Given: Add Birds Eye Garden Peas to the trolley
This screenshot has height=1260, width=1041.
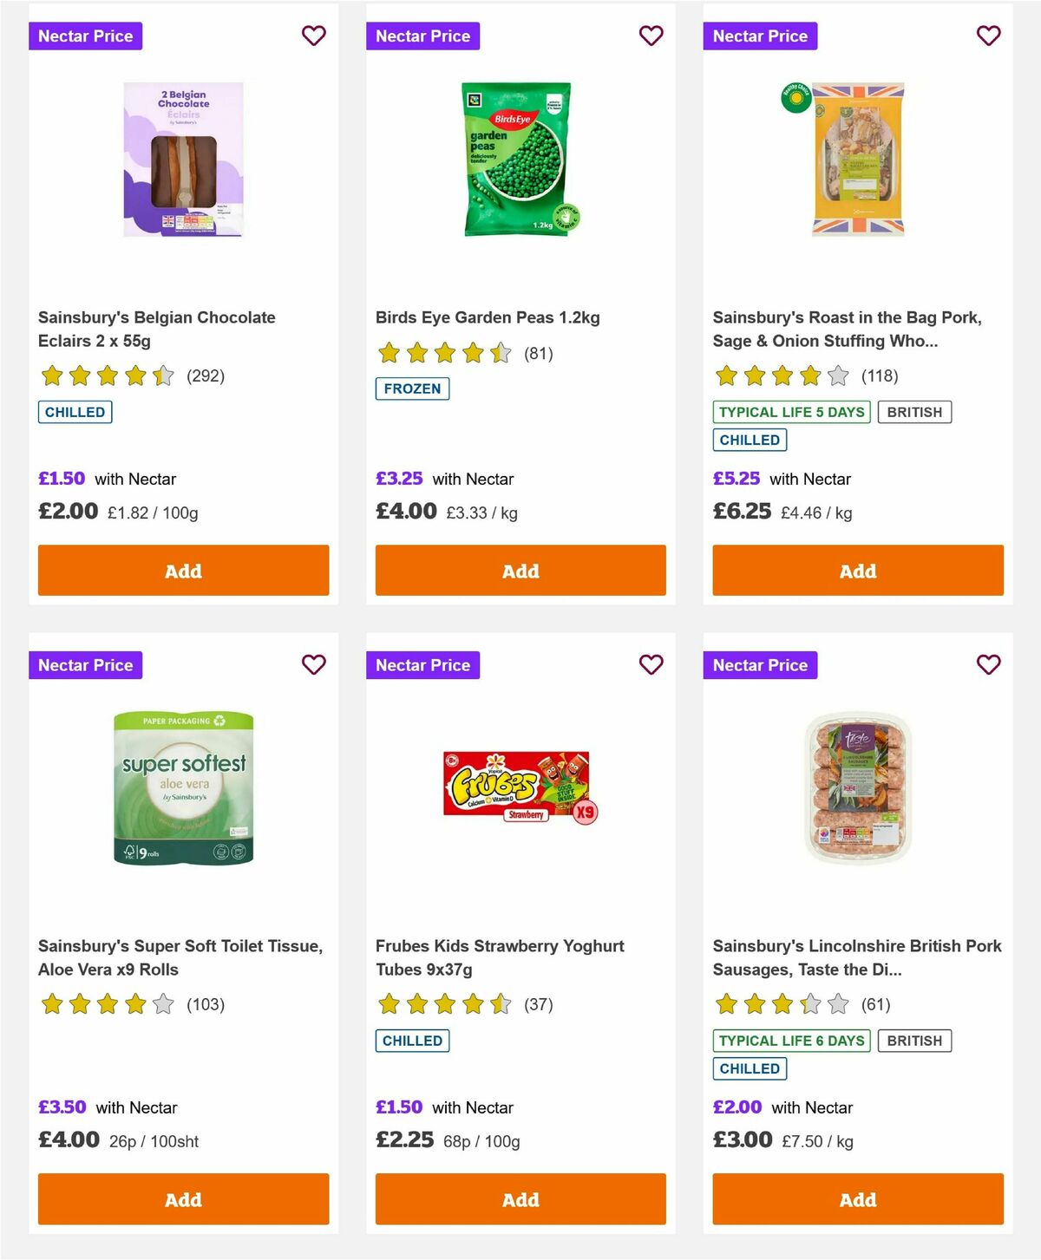Looking at the screenshot, I should click(x=520, y=571).
